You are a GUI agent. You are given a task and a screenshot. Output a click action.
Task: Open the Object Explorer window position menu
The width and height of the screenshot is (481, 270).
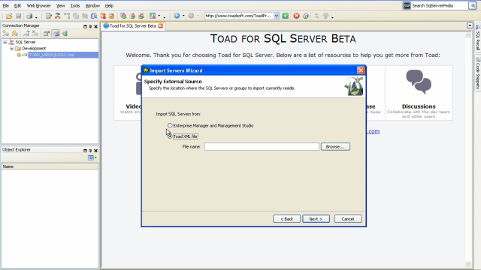85,151
